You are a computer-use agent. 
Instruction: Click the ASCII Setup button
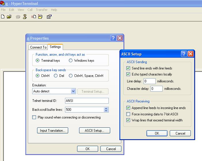(x=95, y=131)
